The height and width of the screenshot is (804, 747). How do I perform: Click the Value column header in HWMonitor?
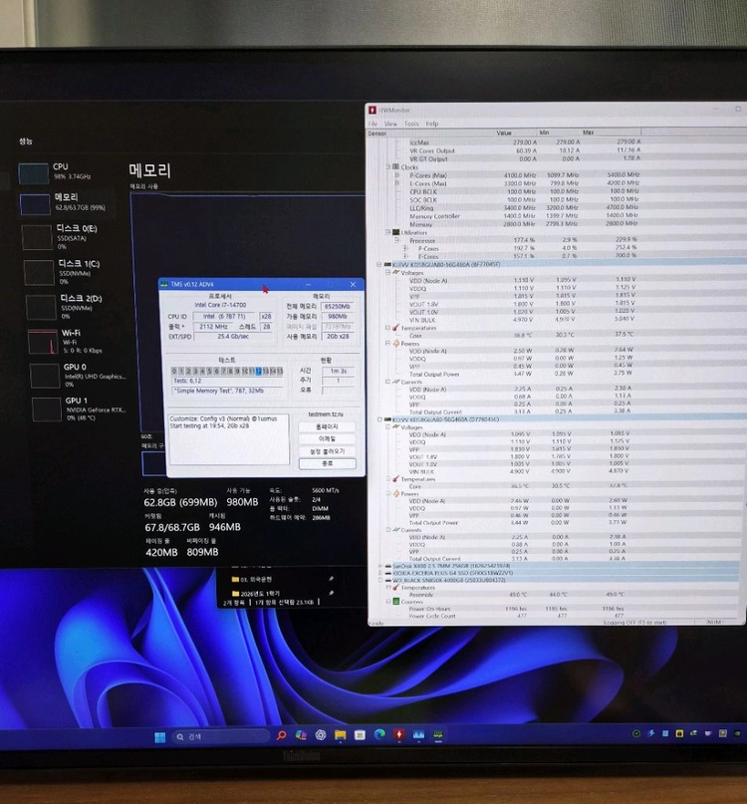click(x=504, y=133)
